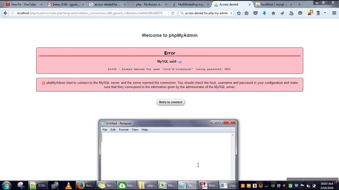The height and width of the screenshot is (190, 339).
Task: Close the 'php - Fix Access d...' tab
Action: click(166, 4)
